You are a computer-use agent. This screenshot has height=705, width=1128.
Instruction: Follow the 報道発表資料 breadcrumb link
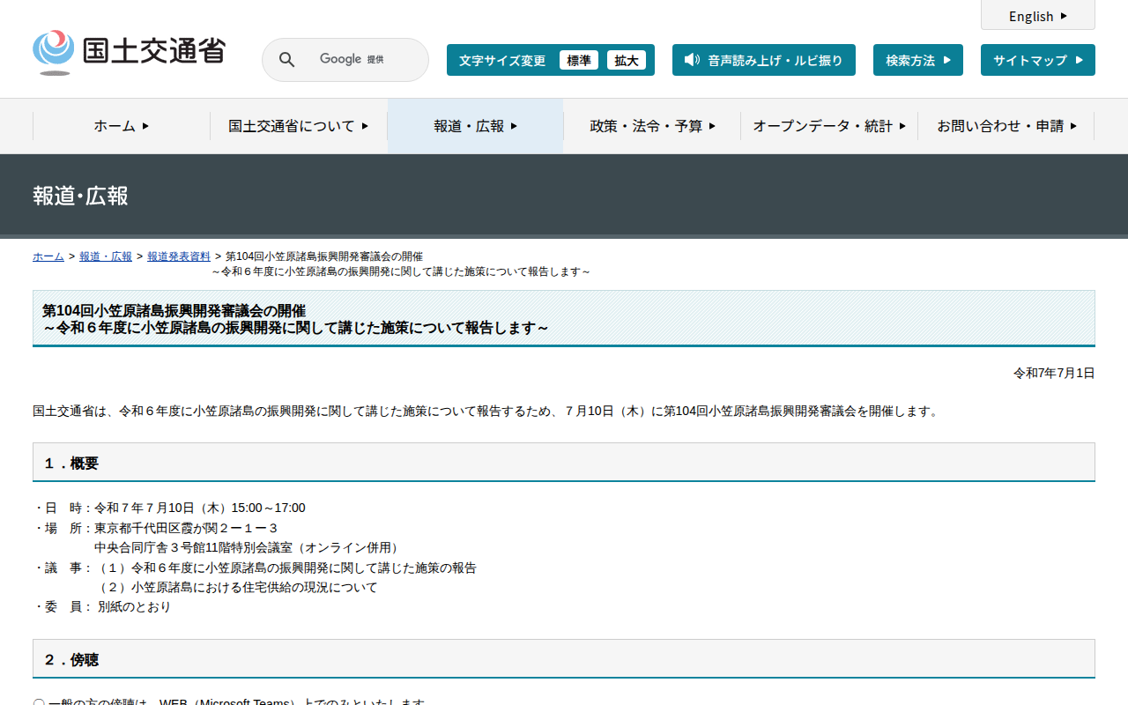click(179, 256)
